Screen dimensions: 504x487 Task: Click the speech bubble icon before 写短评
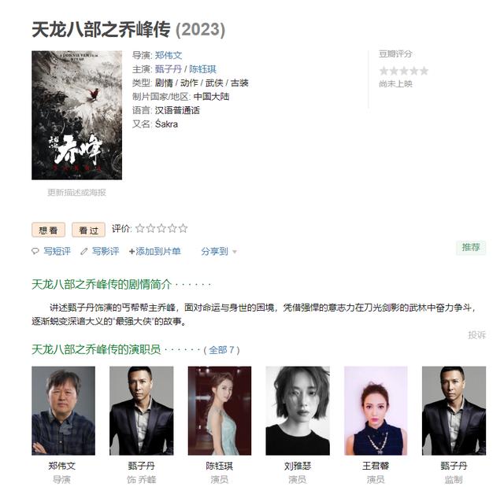(35, 251)
